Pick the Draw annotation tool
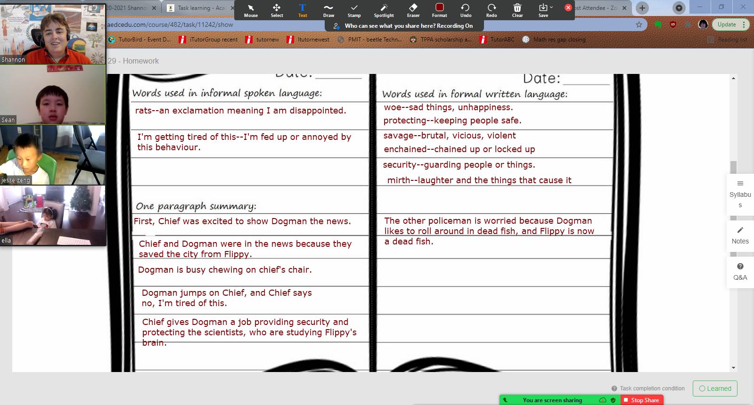 point(328,10)
